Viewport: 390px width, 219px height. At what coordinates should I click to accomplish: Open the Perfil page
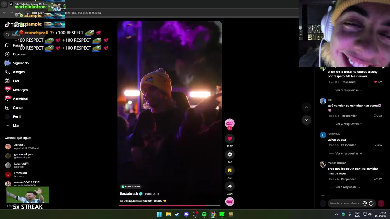click(13, 116)
